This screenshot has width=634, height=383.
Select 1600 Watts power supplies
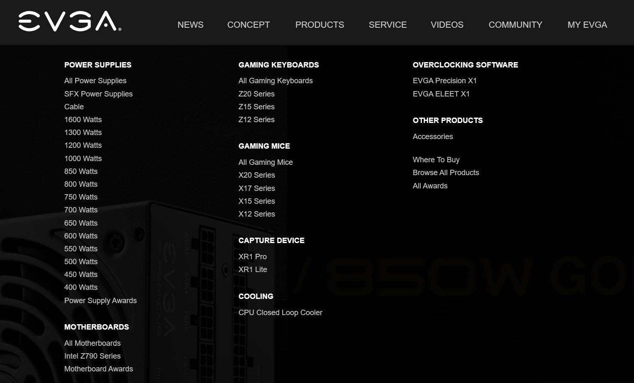pos(83,120)
